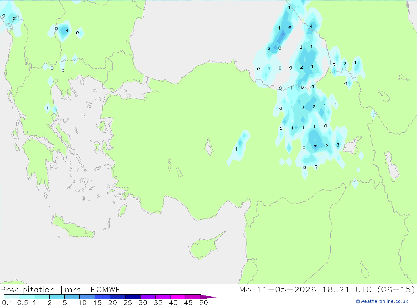The image size is (417, 305).
Task: Click the precipitation value '6' on the map
Action: pos(290,27)
